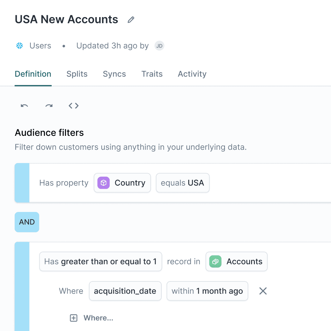The width and height of the screenshot is (331, 331).
Task: Click the pencil icon to rename audience
Action: [131, 20]
